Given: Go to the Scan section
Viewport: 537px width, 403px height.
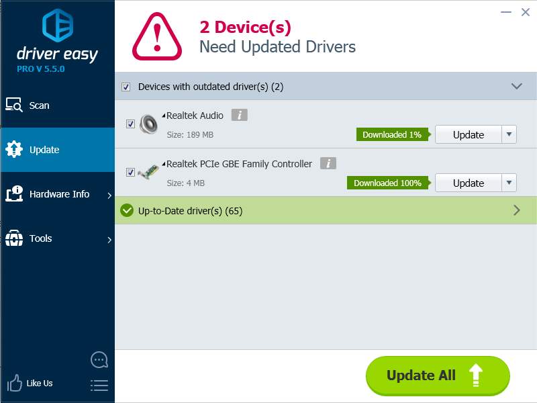Looking at the screenshot, I should click(58, 105).
